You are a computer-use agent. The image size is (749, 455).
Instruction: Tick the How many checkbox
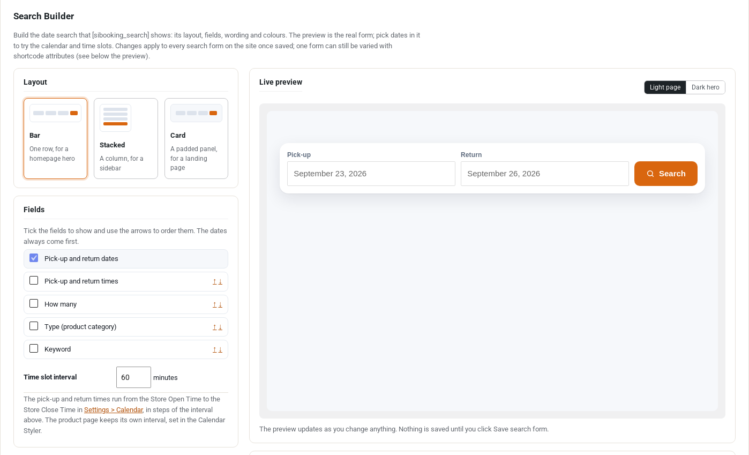(x=34, y=303)
